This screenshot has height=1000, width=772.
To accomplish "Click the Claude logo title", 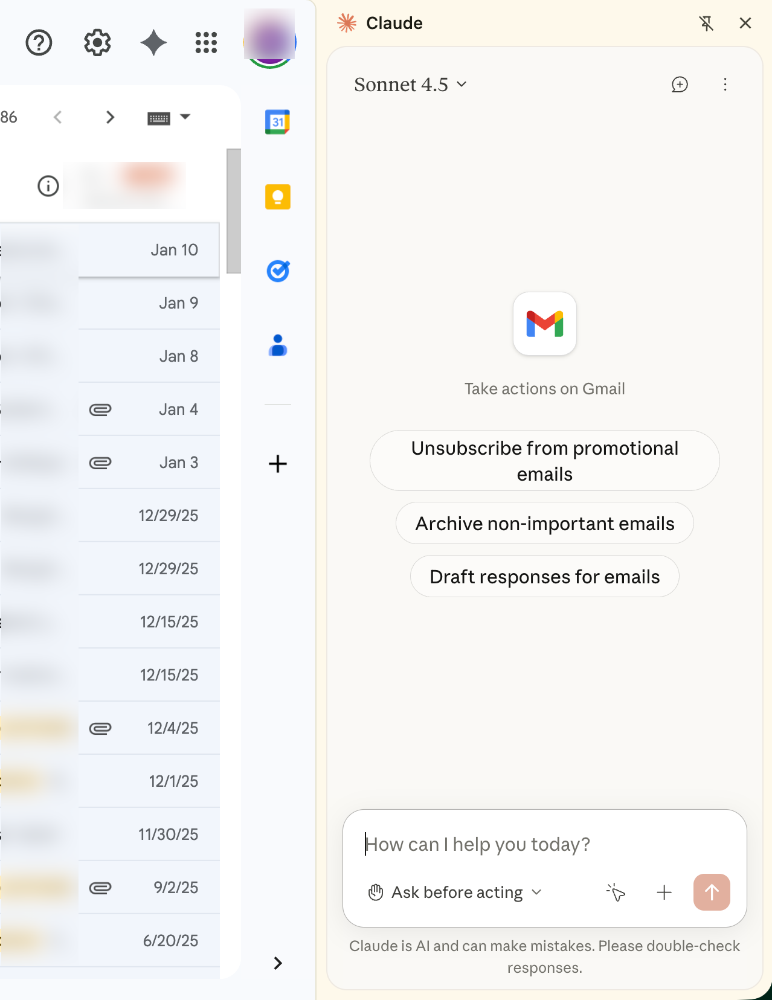I will pos(380,23).
